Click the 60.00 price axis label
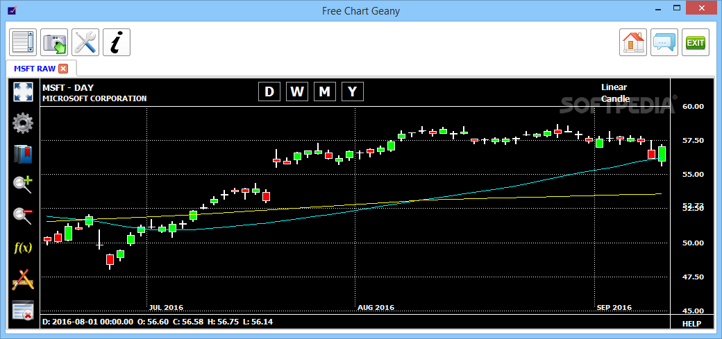 click(x=693, y=106)
